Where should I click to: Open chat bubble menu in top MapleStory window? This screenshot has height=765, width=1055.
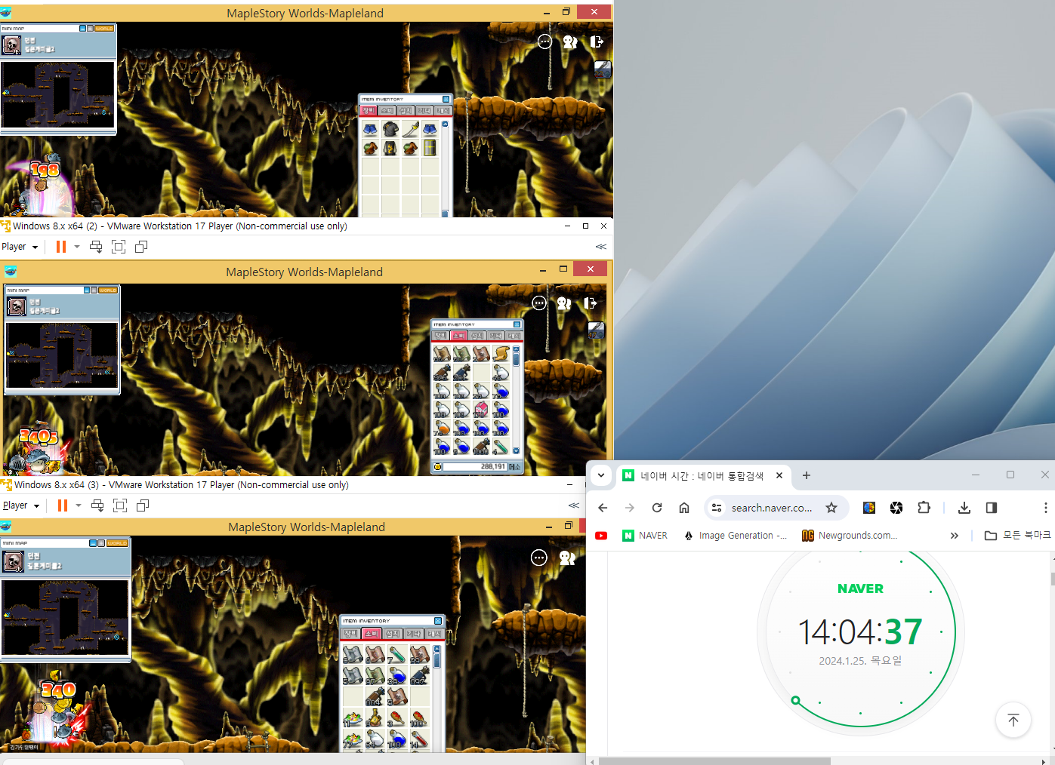544,42
